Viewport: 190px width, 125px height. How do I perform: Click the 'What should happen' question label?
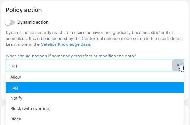click(x=71, y=56)
